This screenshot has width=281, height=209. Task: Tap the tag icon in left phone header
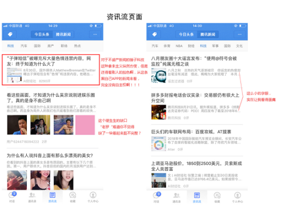point(10,34)
